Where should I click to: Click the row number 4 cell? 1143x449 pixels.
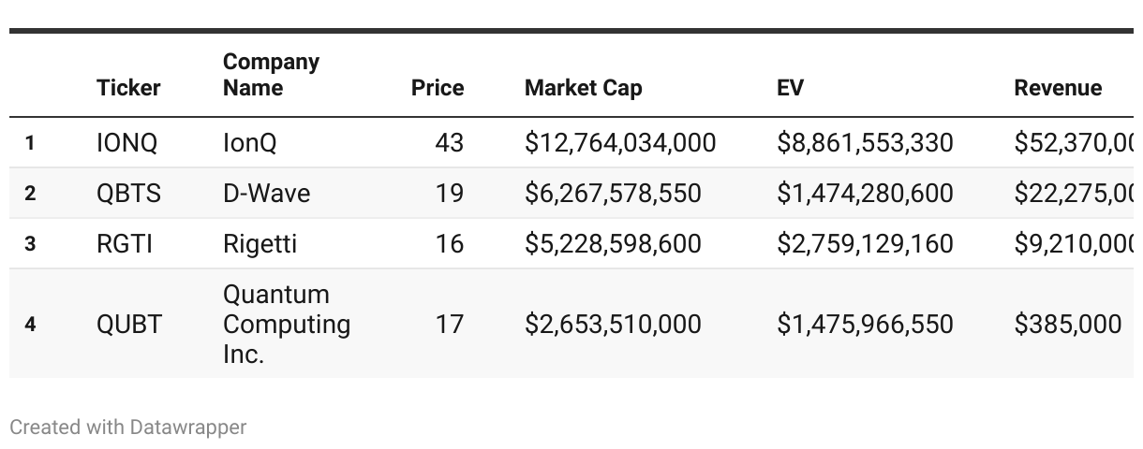pyautogui.click(x=30, y=325)
